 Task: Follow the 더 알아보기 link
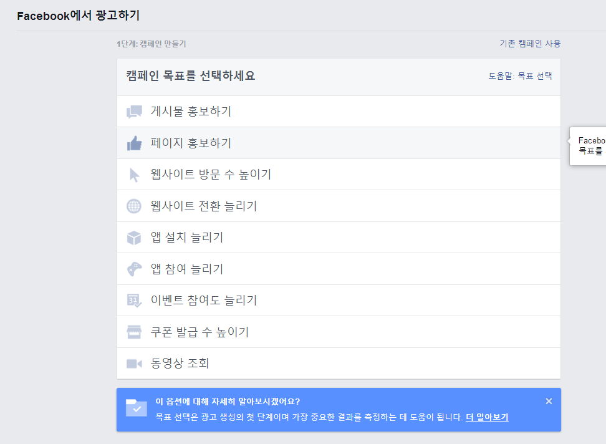(487, 417)
